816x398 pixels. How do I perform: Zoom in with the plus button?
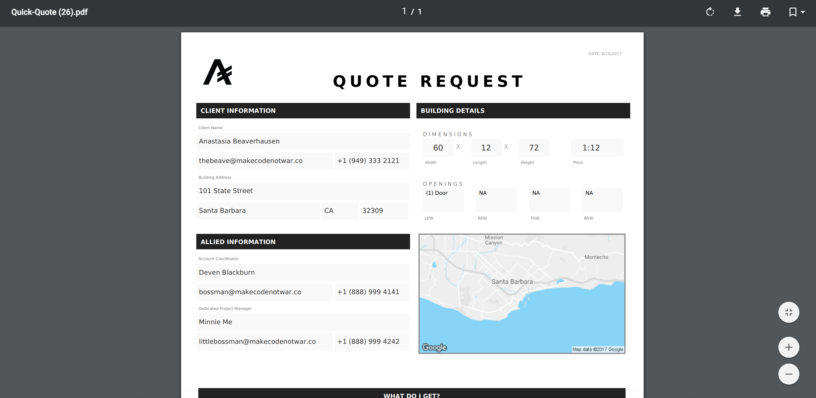coord(789,347)
